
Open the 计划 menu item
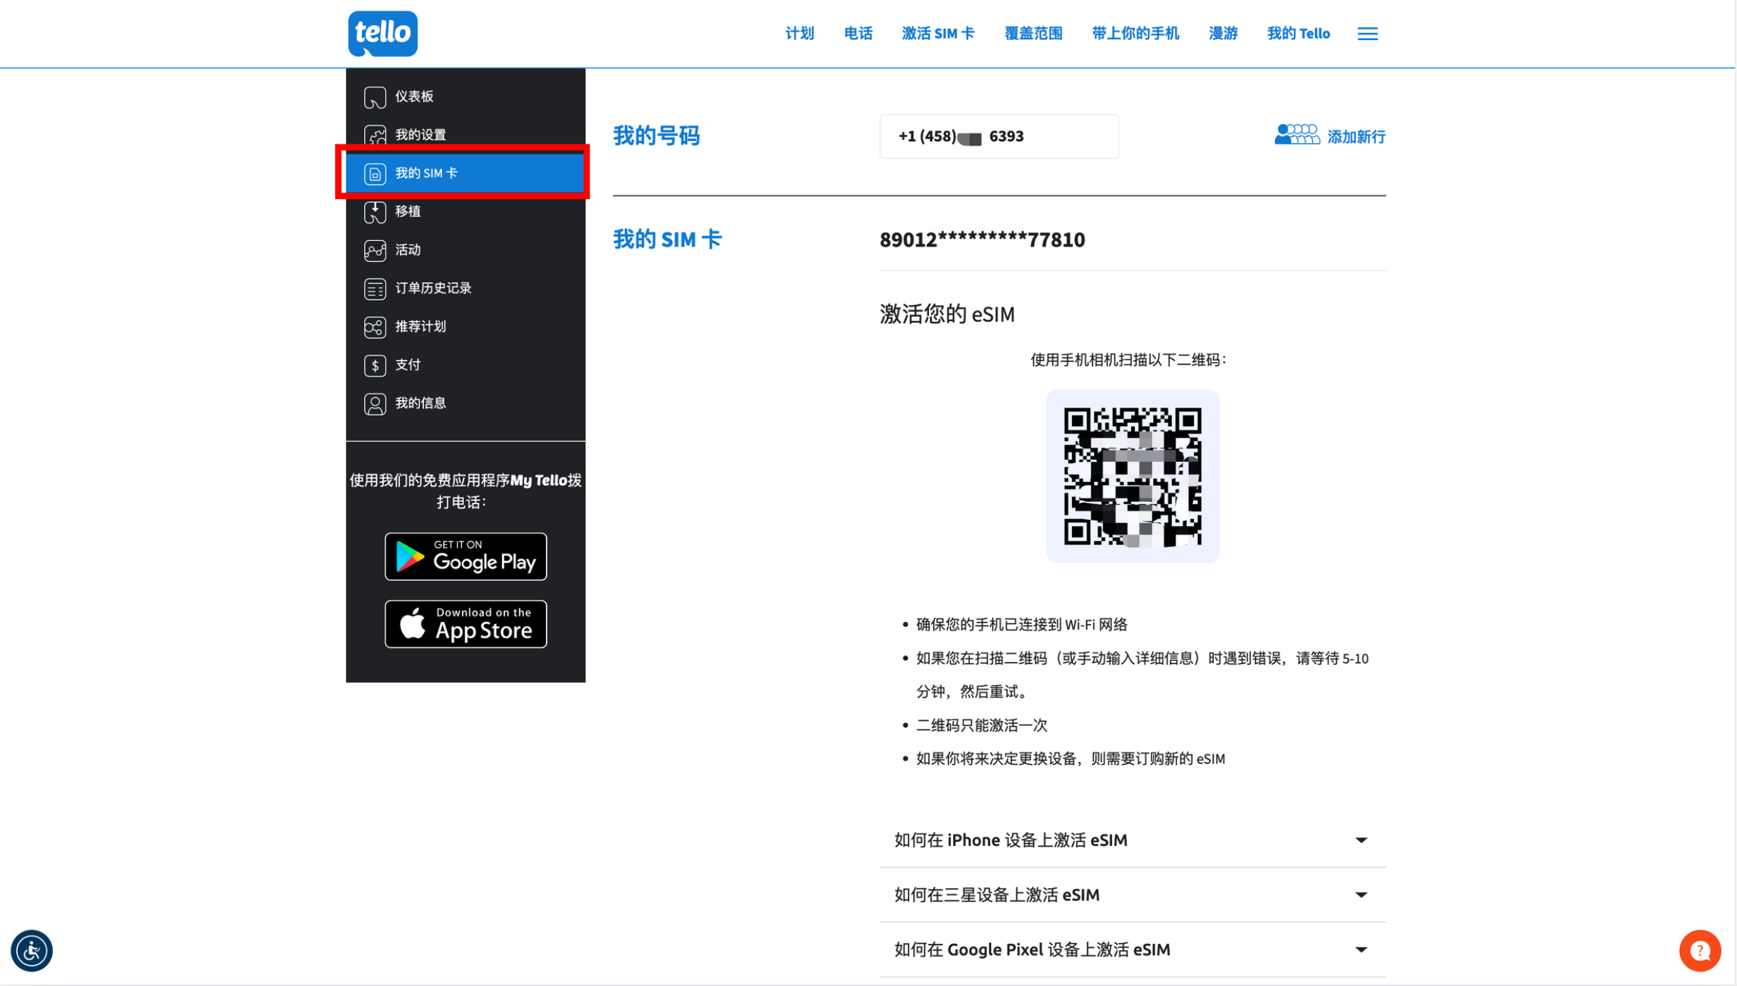click(x=799, y=33)
